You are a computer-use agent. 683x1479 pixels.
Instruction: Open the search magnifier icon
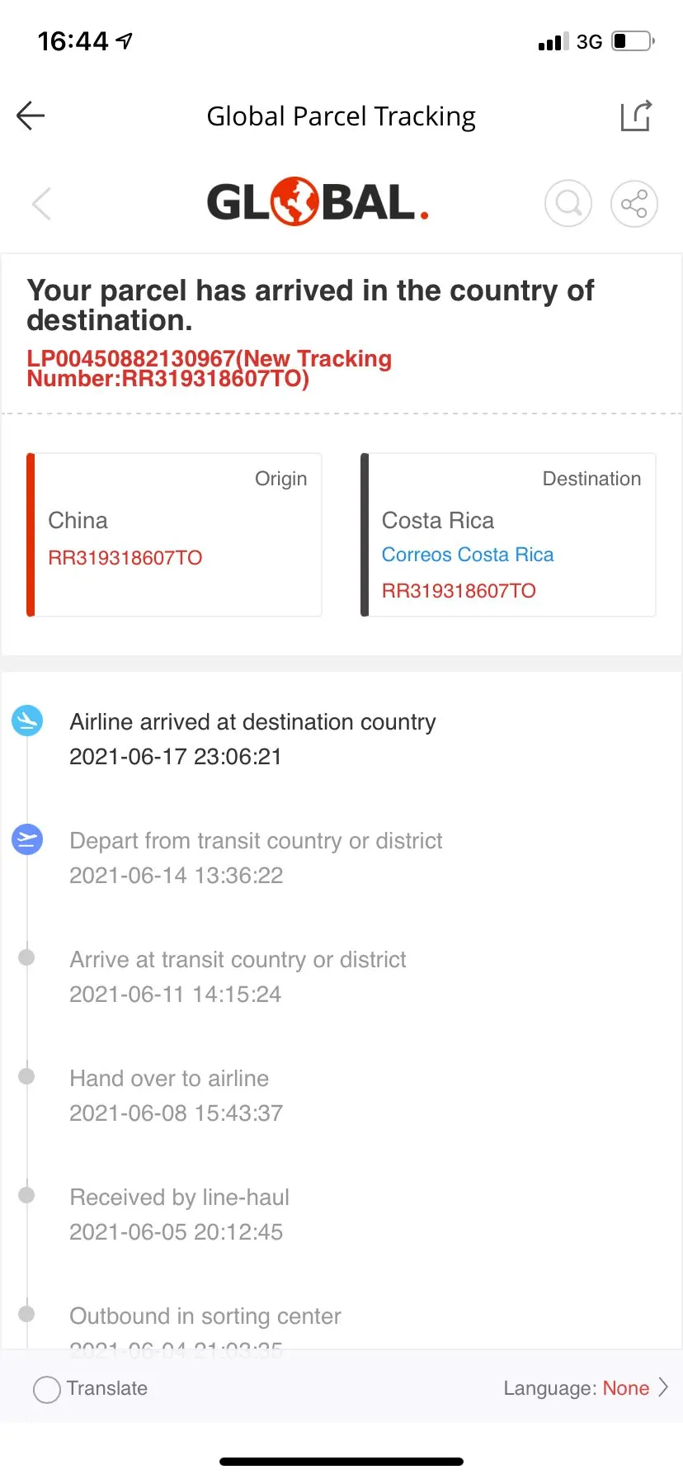click(568, 203)
